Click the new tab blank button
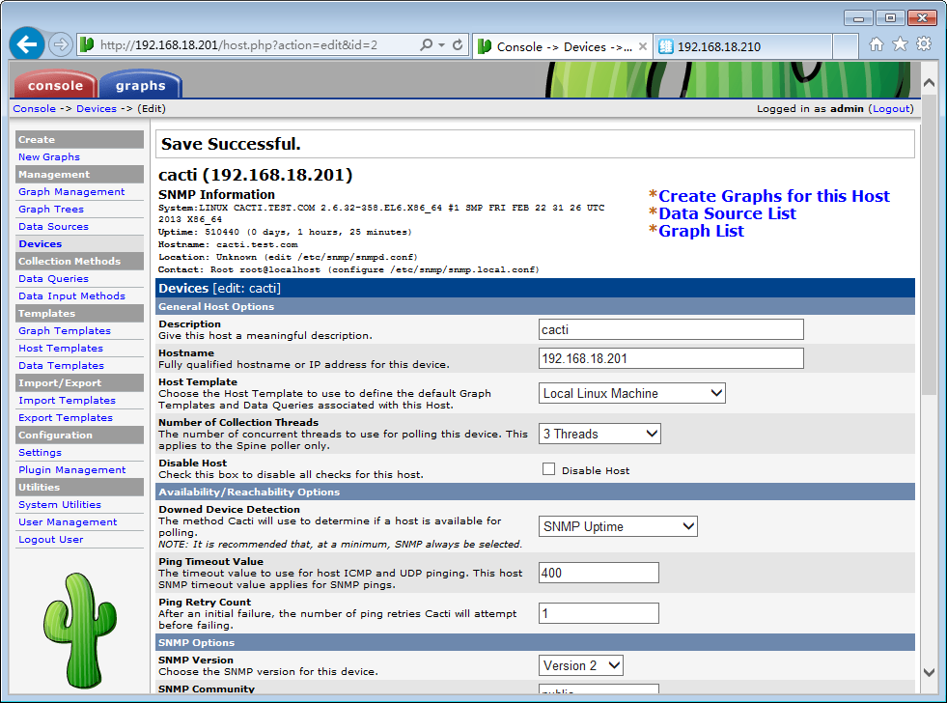The height and width of the screenshot is (703, 947). click(x=846, y=46)
